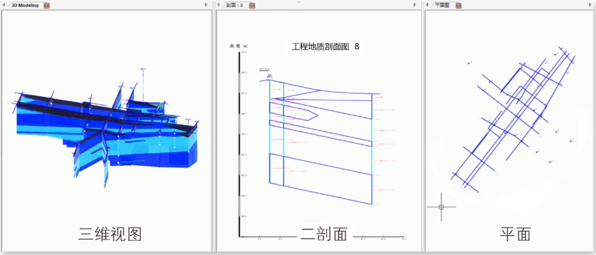This screenshot has width=596, height=255.
Task: Click the small handle above the section panel
Action: tap(299, 1)
